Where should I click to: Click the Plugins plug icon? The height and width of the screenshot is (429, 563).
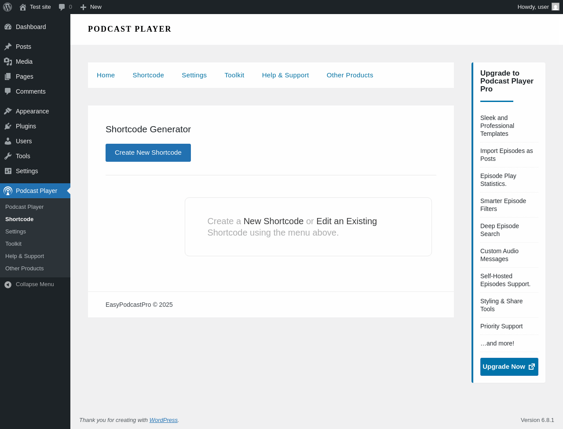[x=8, y=126]
